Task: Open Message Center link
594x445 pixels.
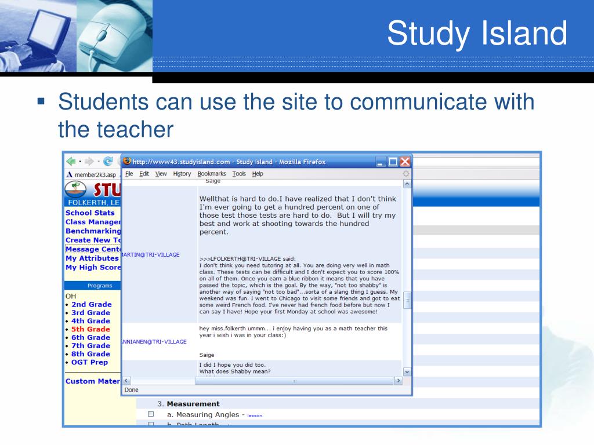Action: tap(93, 249)
